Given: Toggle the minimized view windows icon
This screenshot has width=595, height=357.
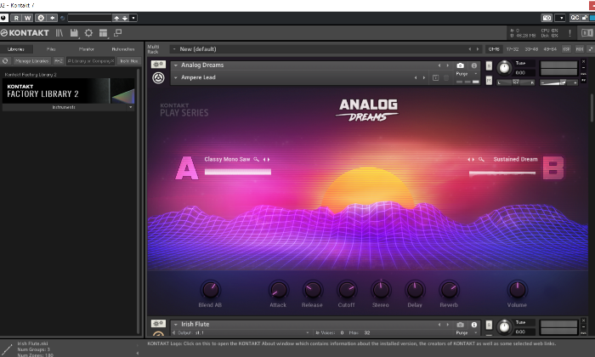Looking at the screenshot, I should pos(118,33).
